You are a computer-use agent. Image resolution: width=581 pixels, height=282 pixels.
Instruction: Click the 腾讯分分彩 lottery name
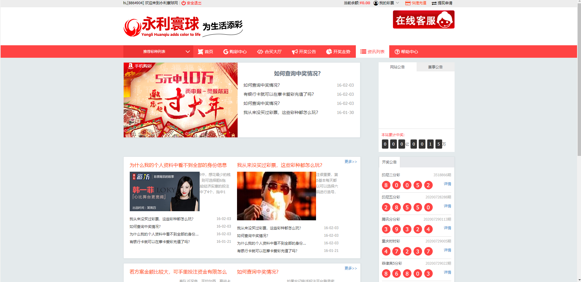[x=391, y=219]
